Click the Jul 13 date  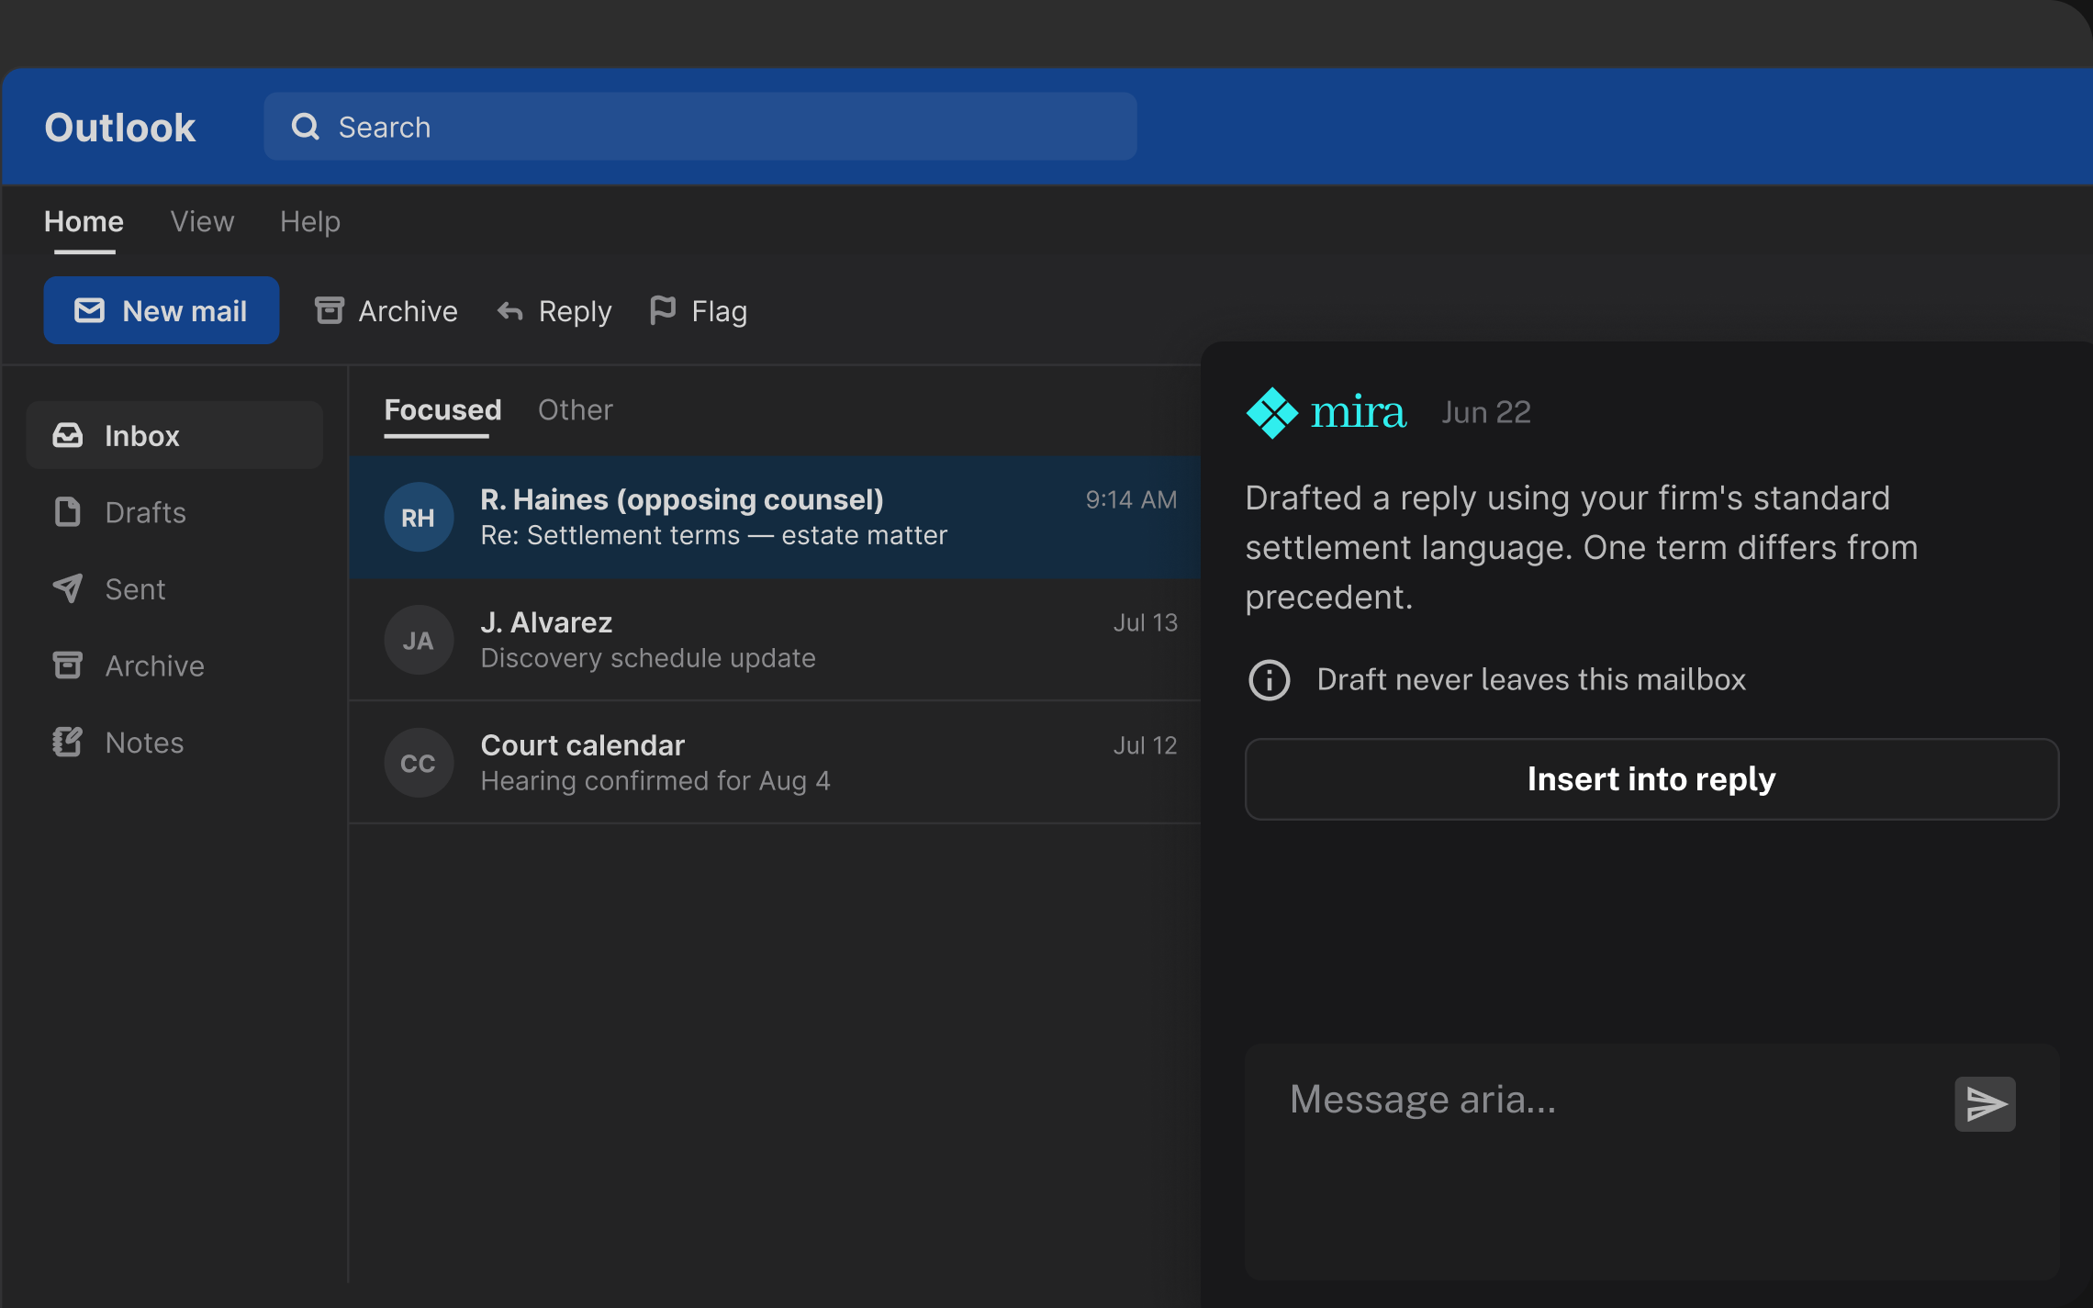1145,622
